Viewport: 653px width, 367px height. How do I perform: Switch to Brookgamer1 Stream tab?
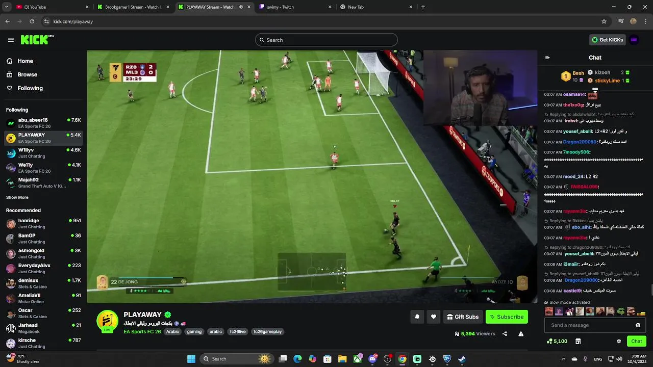click(134, 7)
